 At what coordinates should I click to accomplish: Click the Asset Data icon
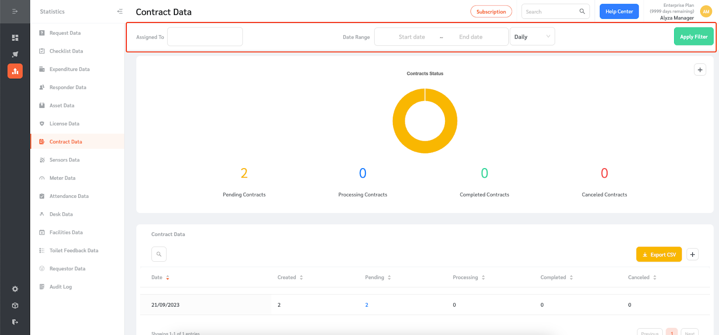click(42, 105)
